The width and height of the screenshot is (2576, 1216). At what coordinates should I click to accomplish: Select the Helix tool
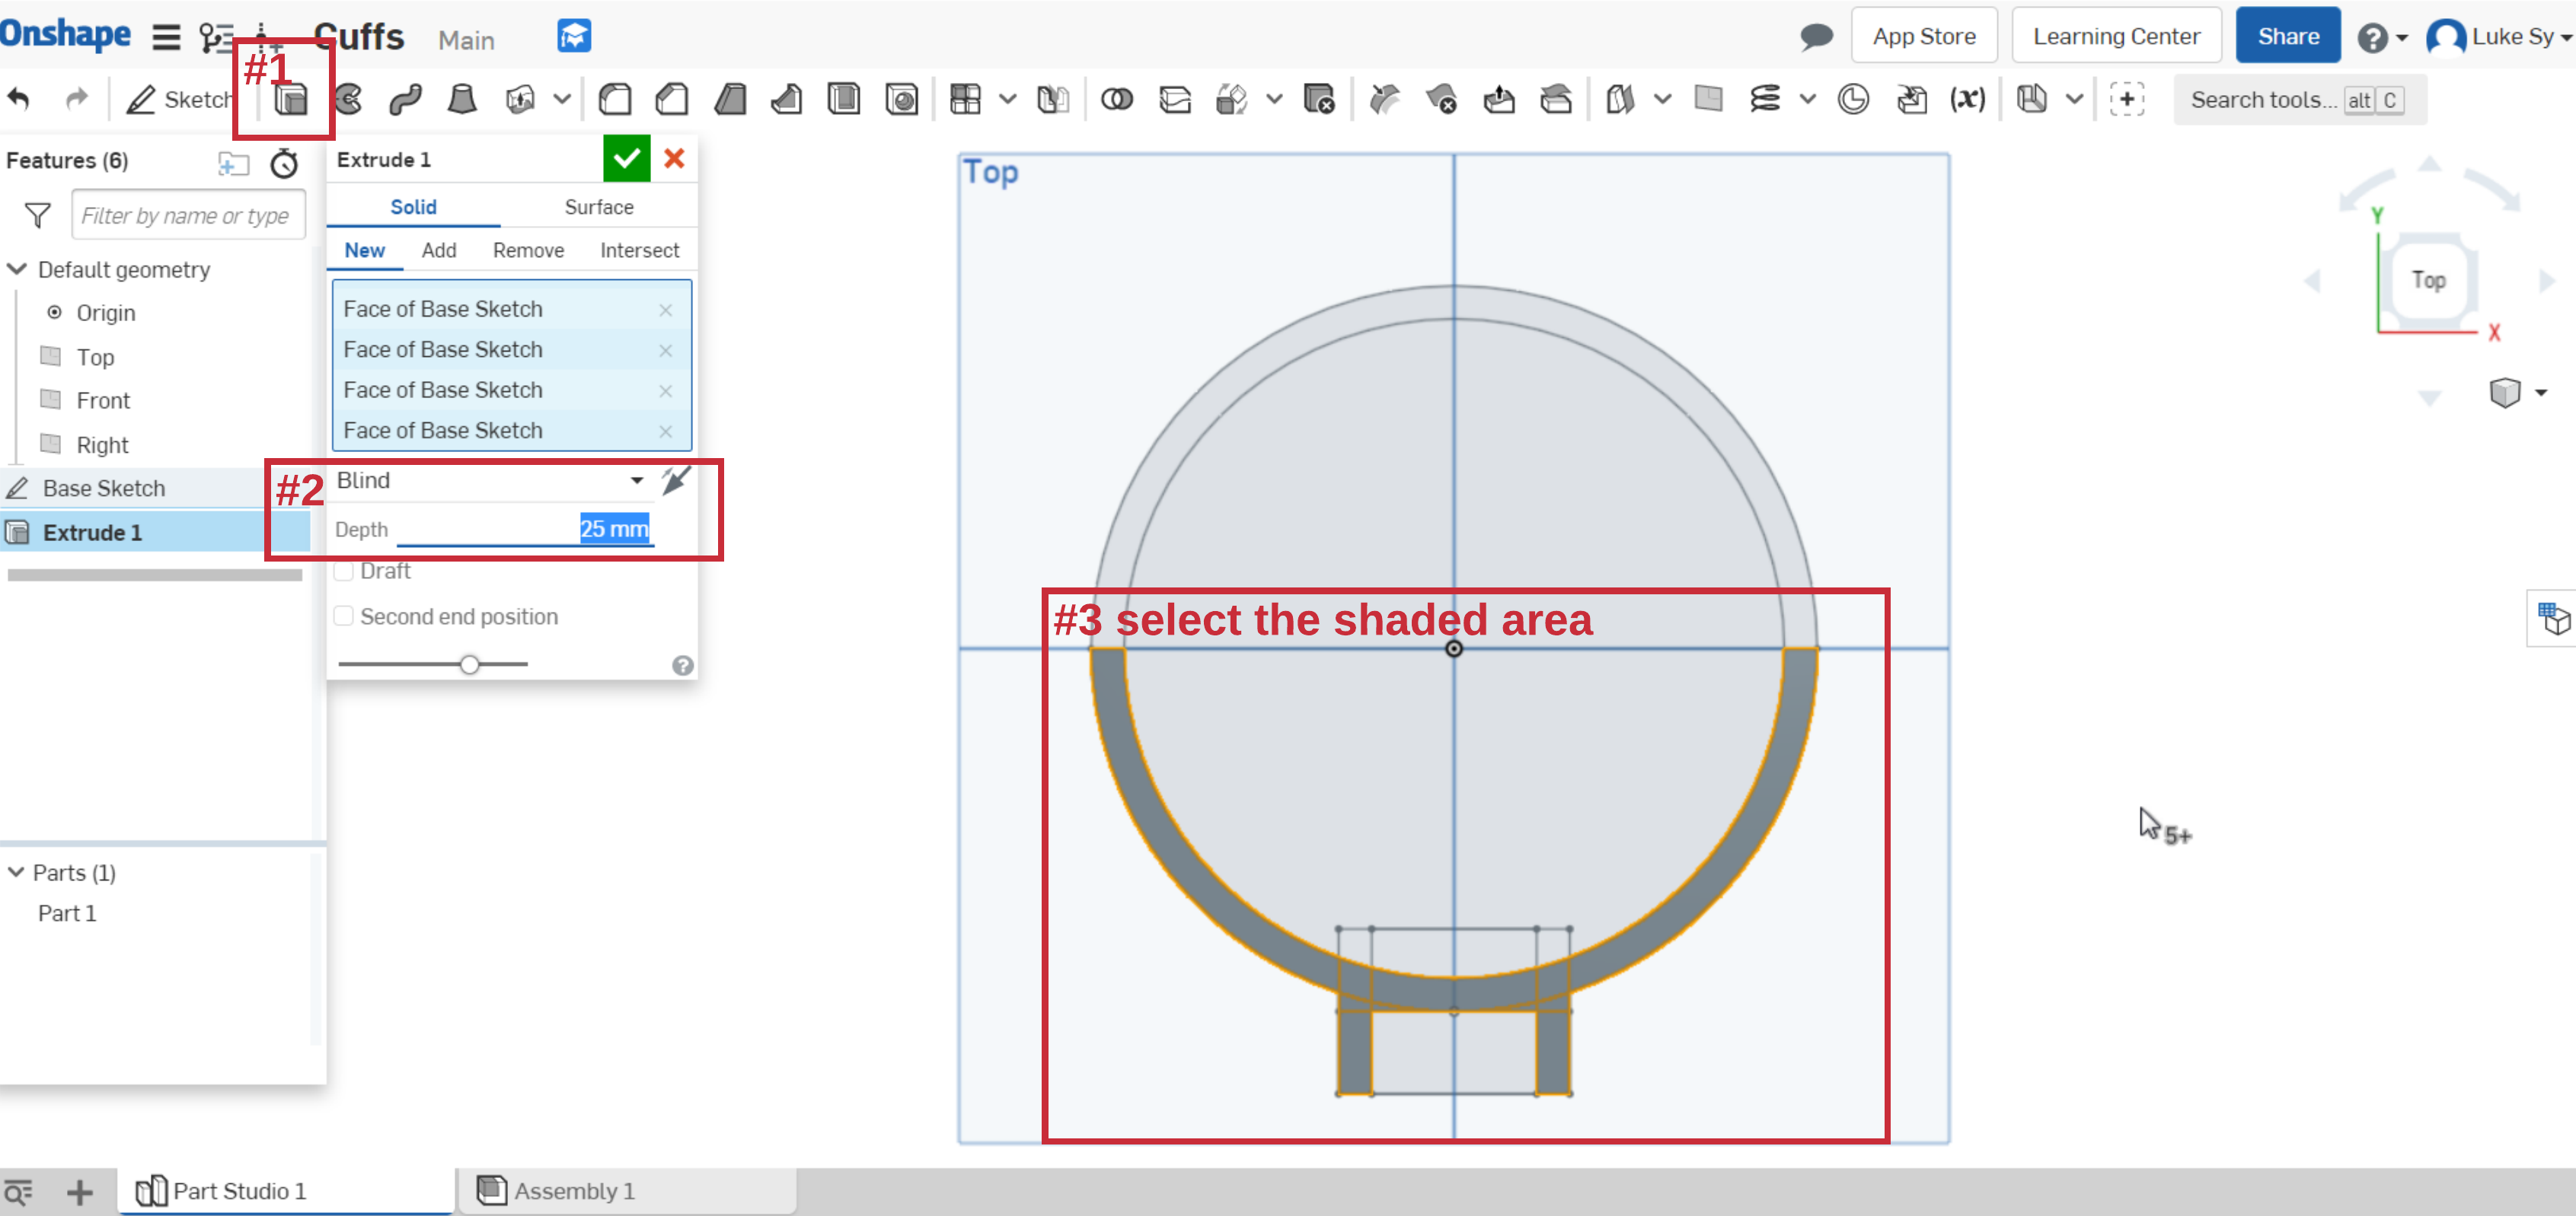1765,99
